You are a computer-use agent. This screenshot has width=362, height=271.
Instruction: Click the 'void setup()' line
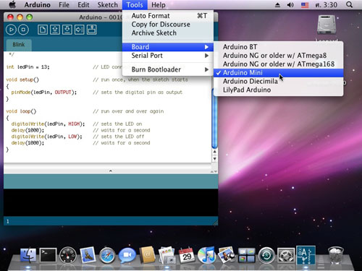click(22, 79)
